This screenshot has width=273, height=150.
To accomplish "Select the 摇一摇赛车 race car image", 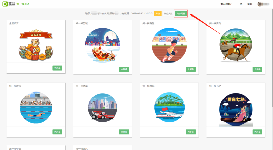I will (103, 108).
